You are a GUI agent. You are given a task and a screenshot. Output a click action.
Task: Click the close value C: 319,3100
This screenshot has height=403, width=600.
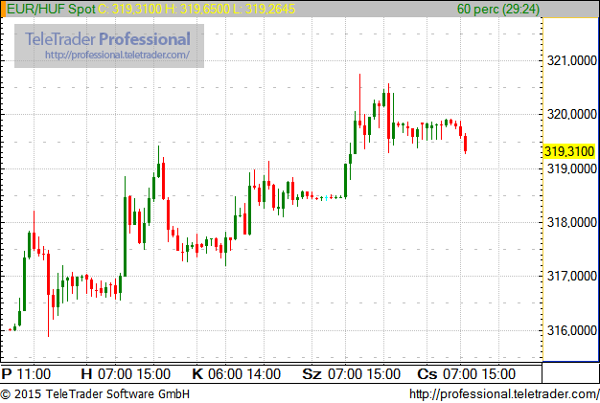coord(130,9)
